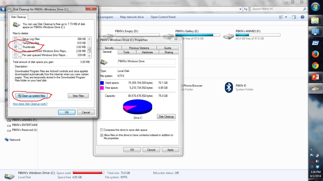Enable Compress this drive to save disk space
This screenshot has height=181, width=323.
[102, 130]
